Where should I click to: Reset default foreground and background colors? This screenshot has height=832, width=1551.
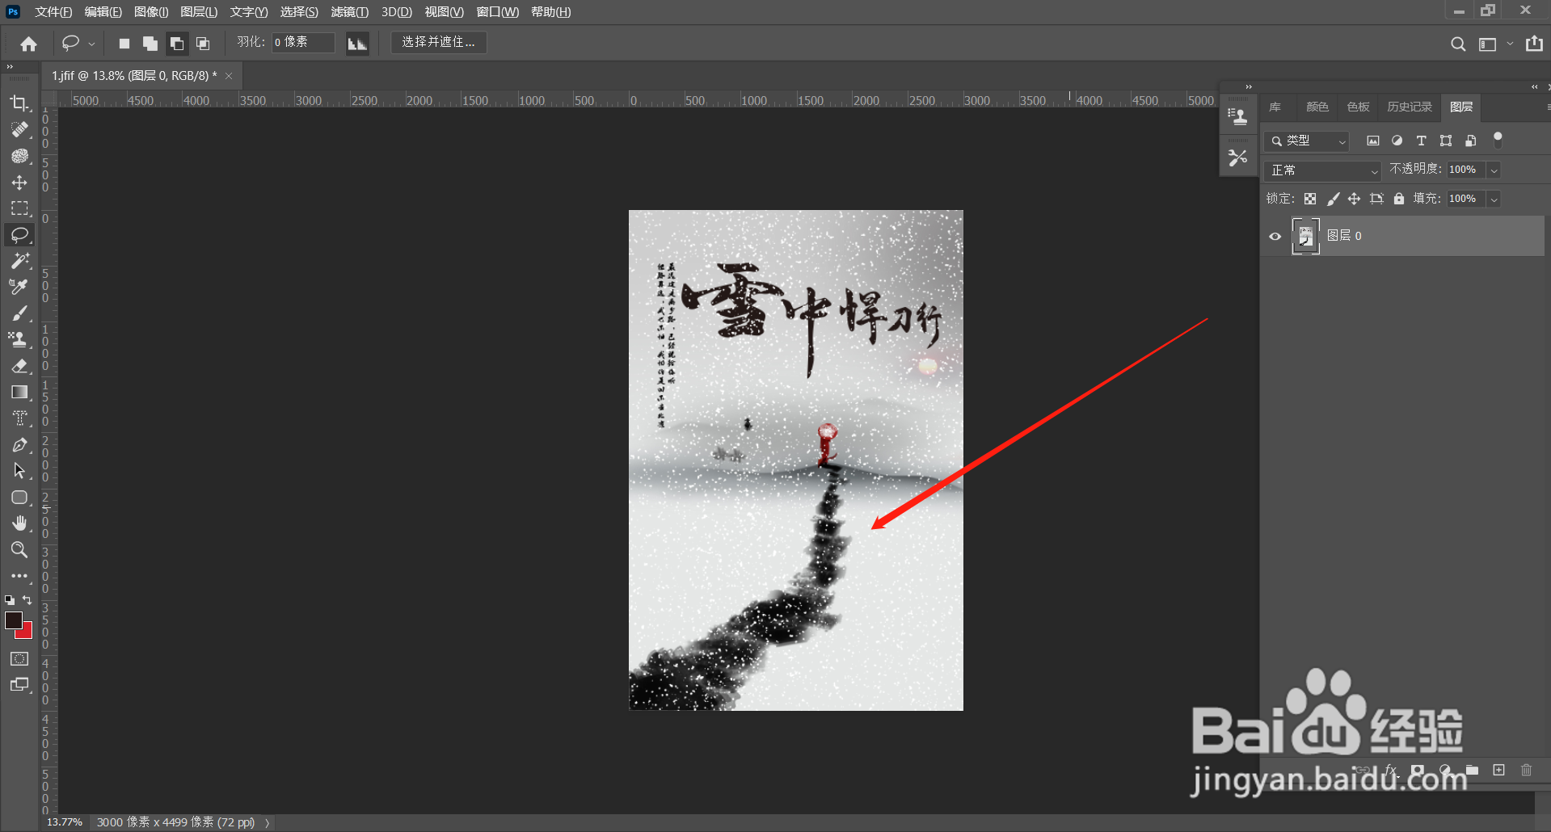click(x=10, y=600)
